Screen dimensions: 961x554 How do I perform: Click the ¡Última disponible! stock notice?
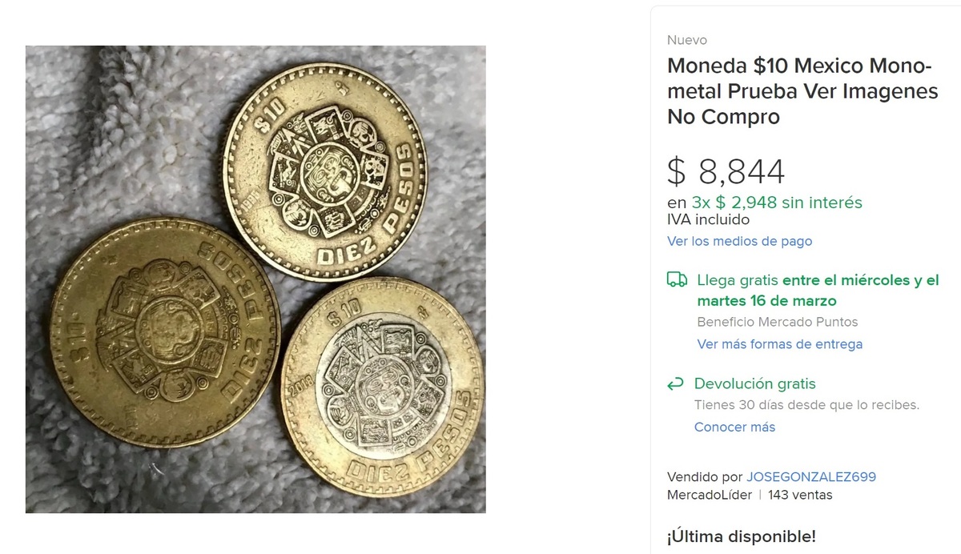(741, 536)
